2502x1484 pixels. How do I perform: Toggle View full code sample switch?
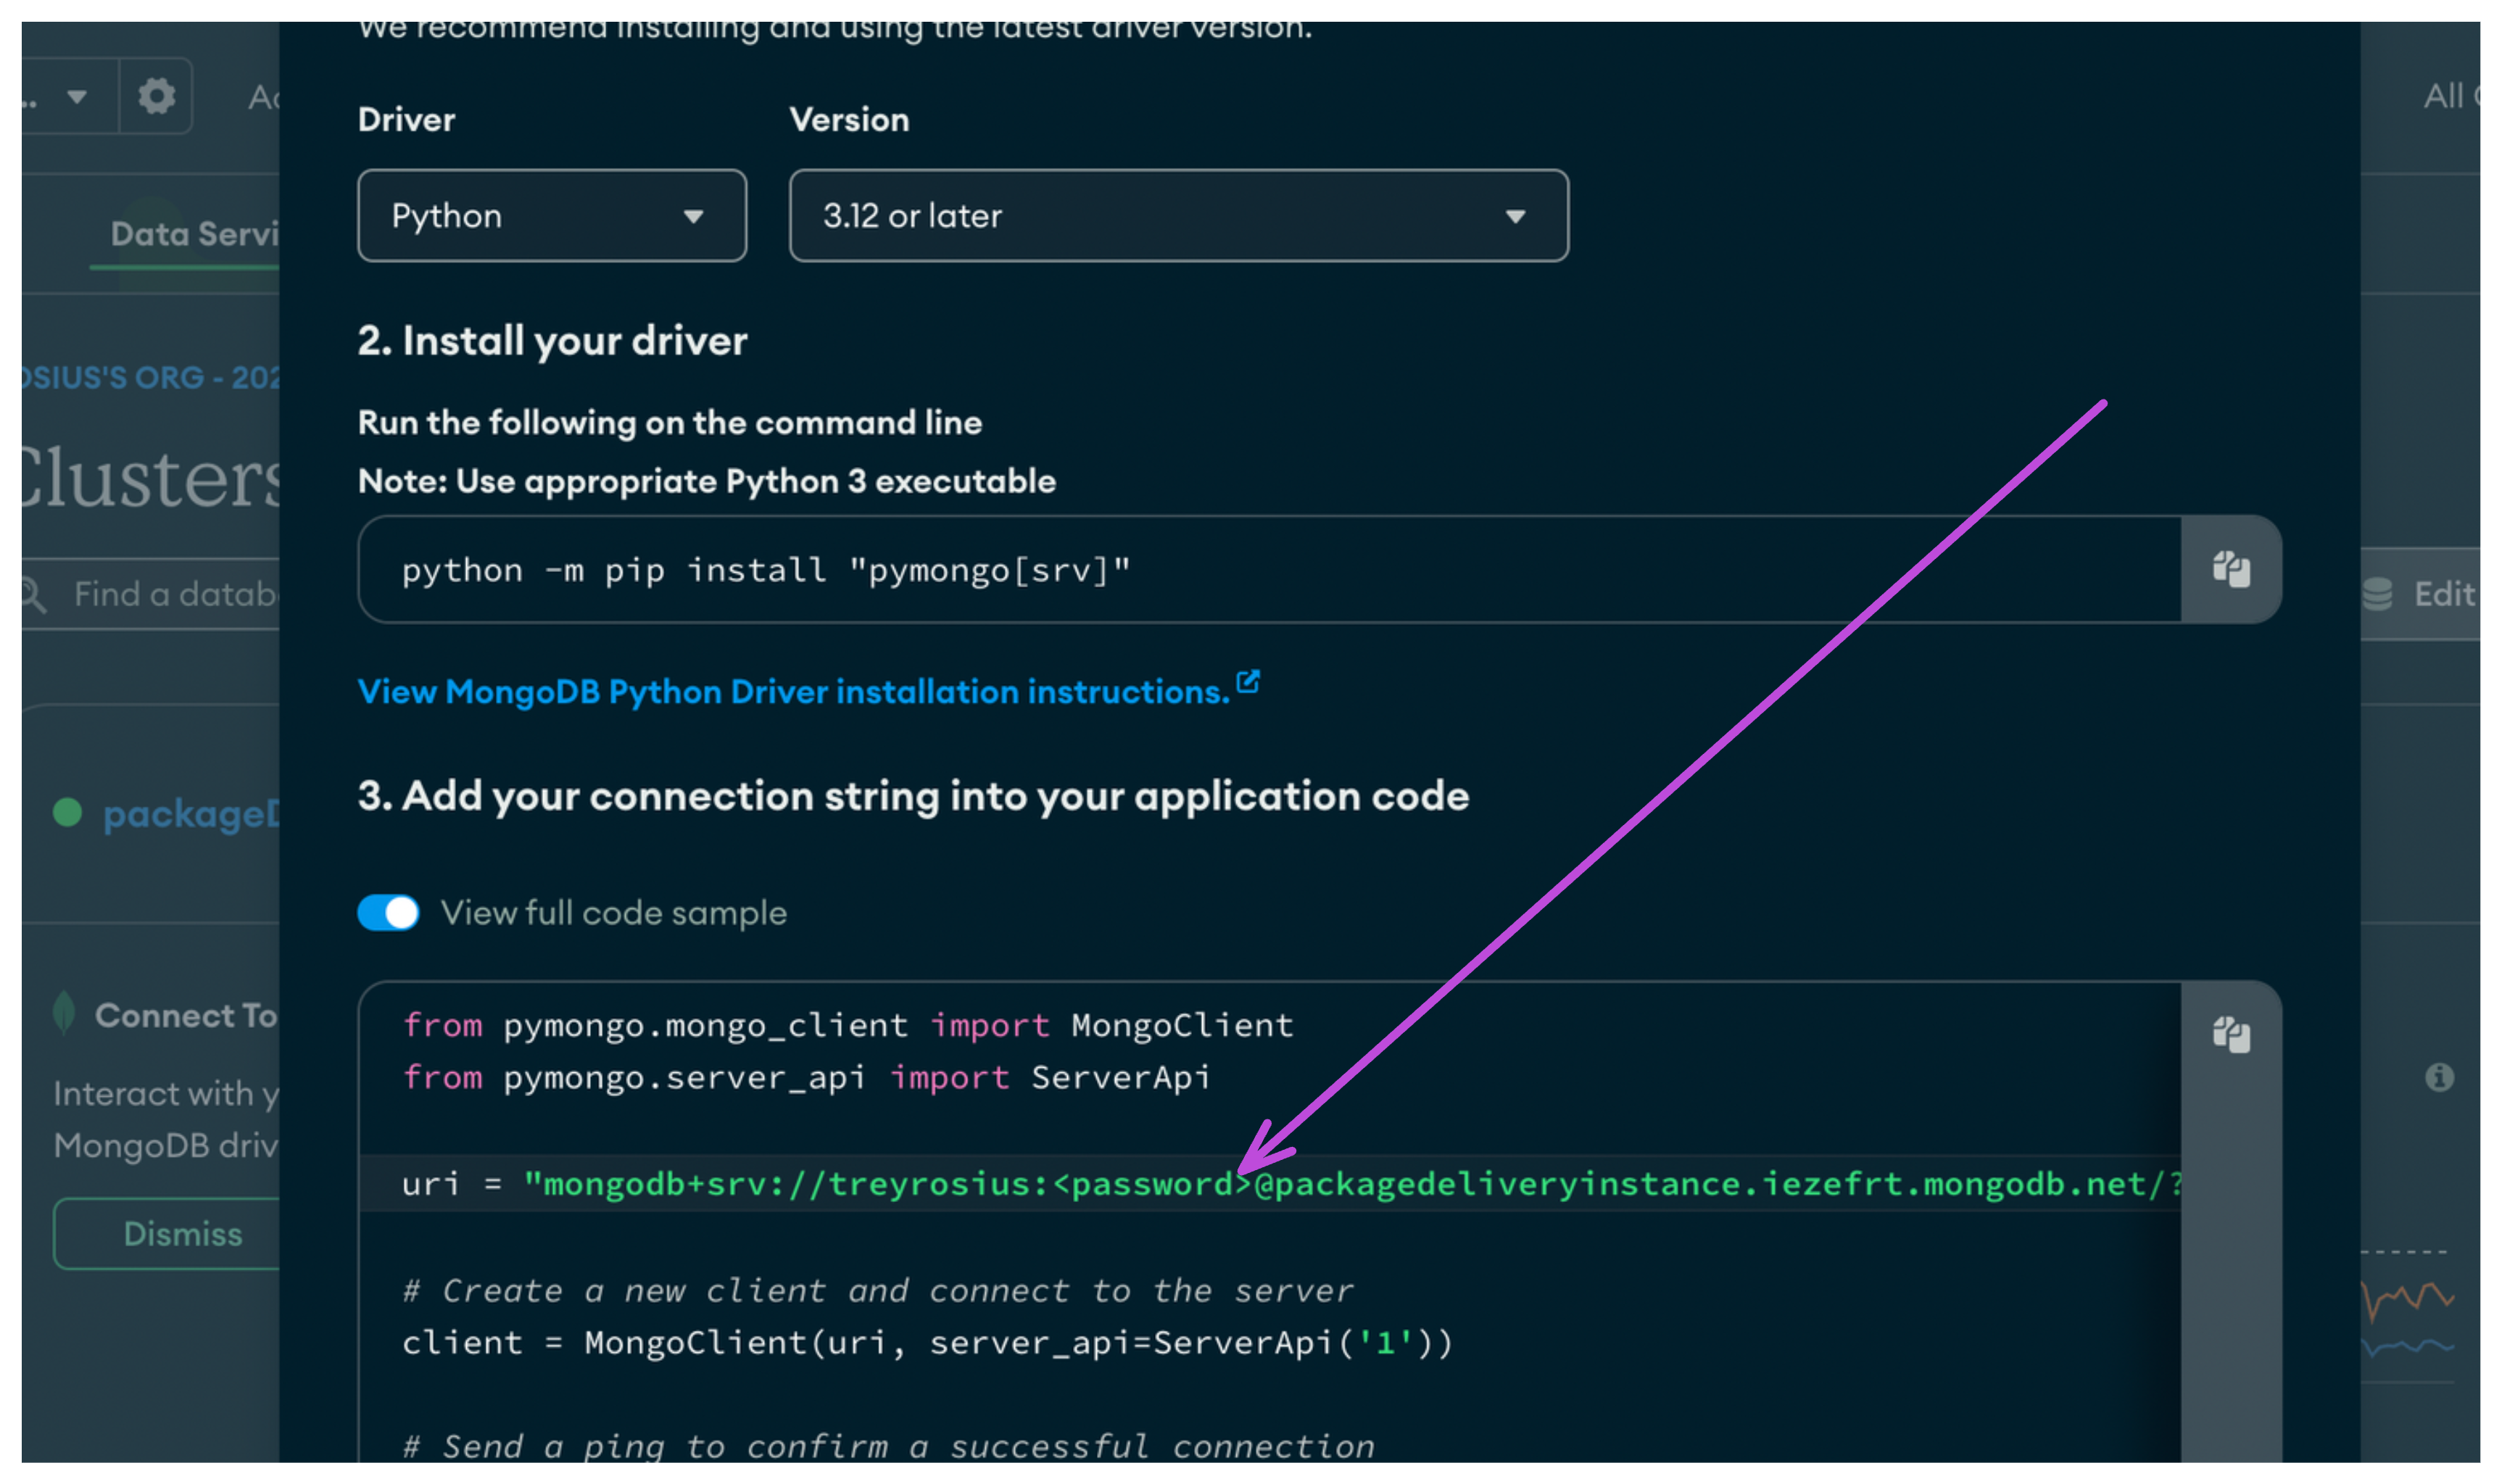click(388, 912)
